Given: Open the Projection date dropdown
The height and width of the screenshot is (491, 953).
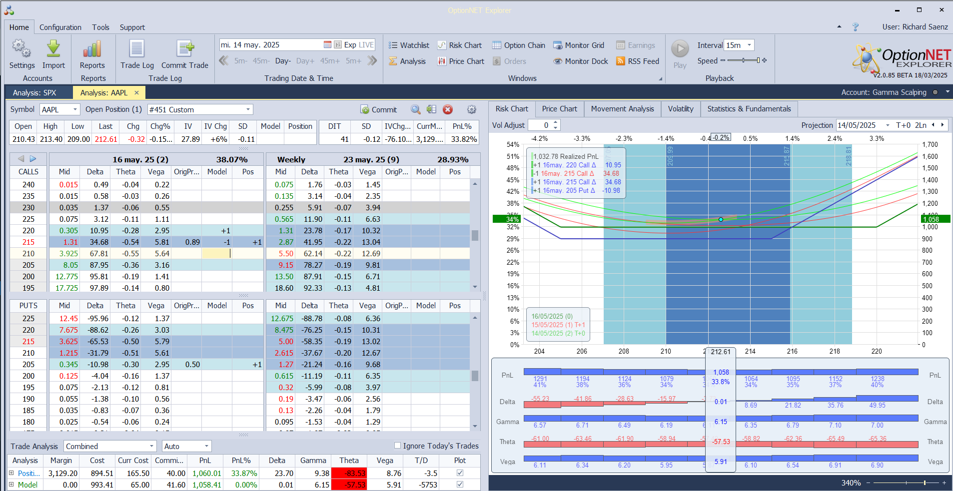Looking at the screenshot, I should click(x=888, y=125).
